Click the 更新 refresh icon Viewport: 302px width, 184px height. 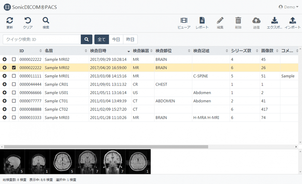[9, 20]
